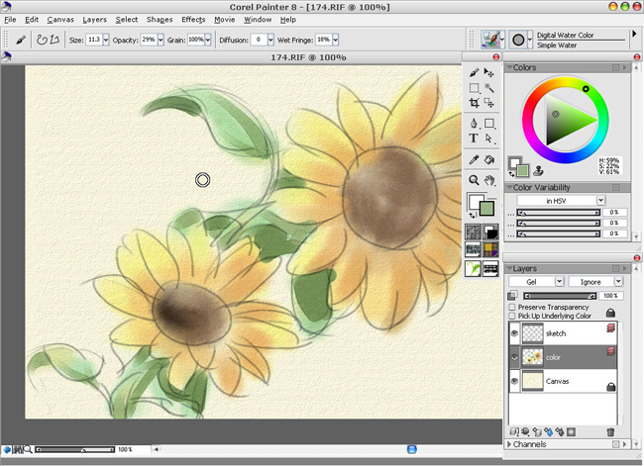Image resolution: width=644 pixels, height=466 pixels.
Task: Click the layer opacity slider
Action: (560, 295)
